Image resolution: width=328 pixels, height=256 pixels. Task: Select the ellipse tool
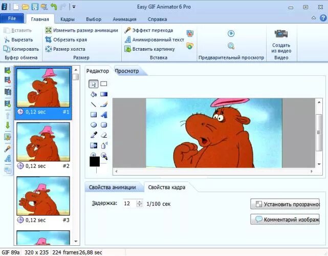[x=94, y=125]
